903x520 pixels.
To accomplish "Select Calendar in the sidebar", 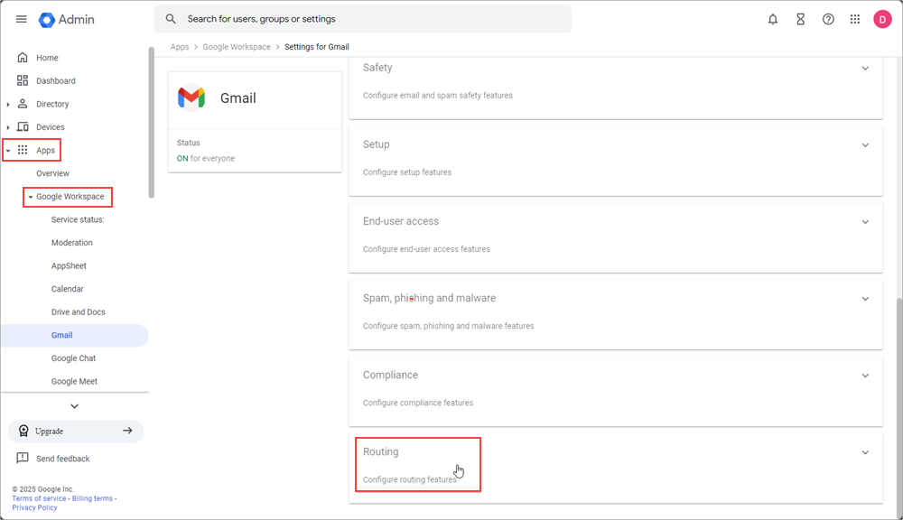I will 68,289.
